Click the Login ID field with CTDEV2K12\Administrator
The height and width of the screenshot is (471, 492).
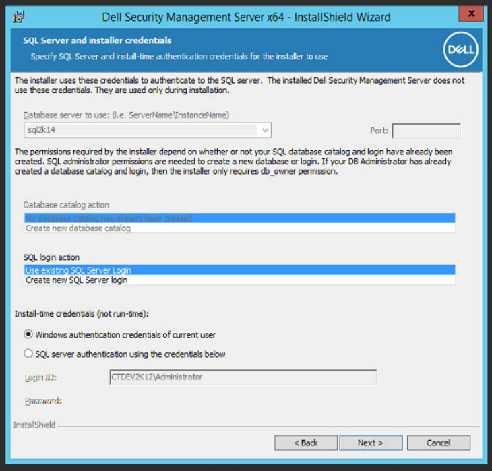point(243,377)
